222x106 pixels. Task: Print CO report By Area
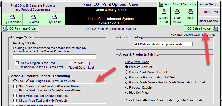tap(33, 19)
